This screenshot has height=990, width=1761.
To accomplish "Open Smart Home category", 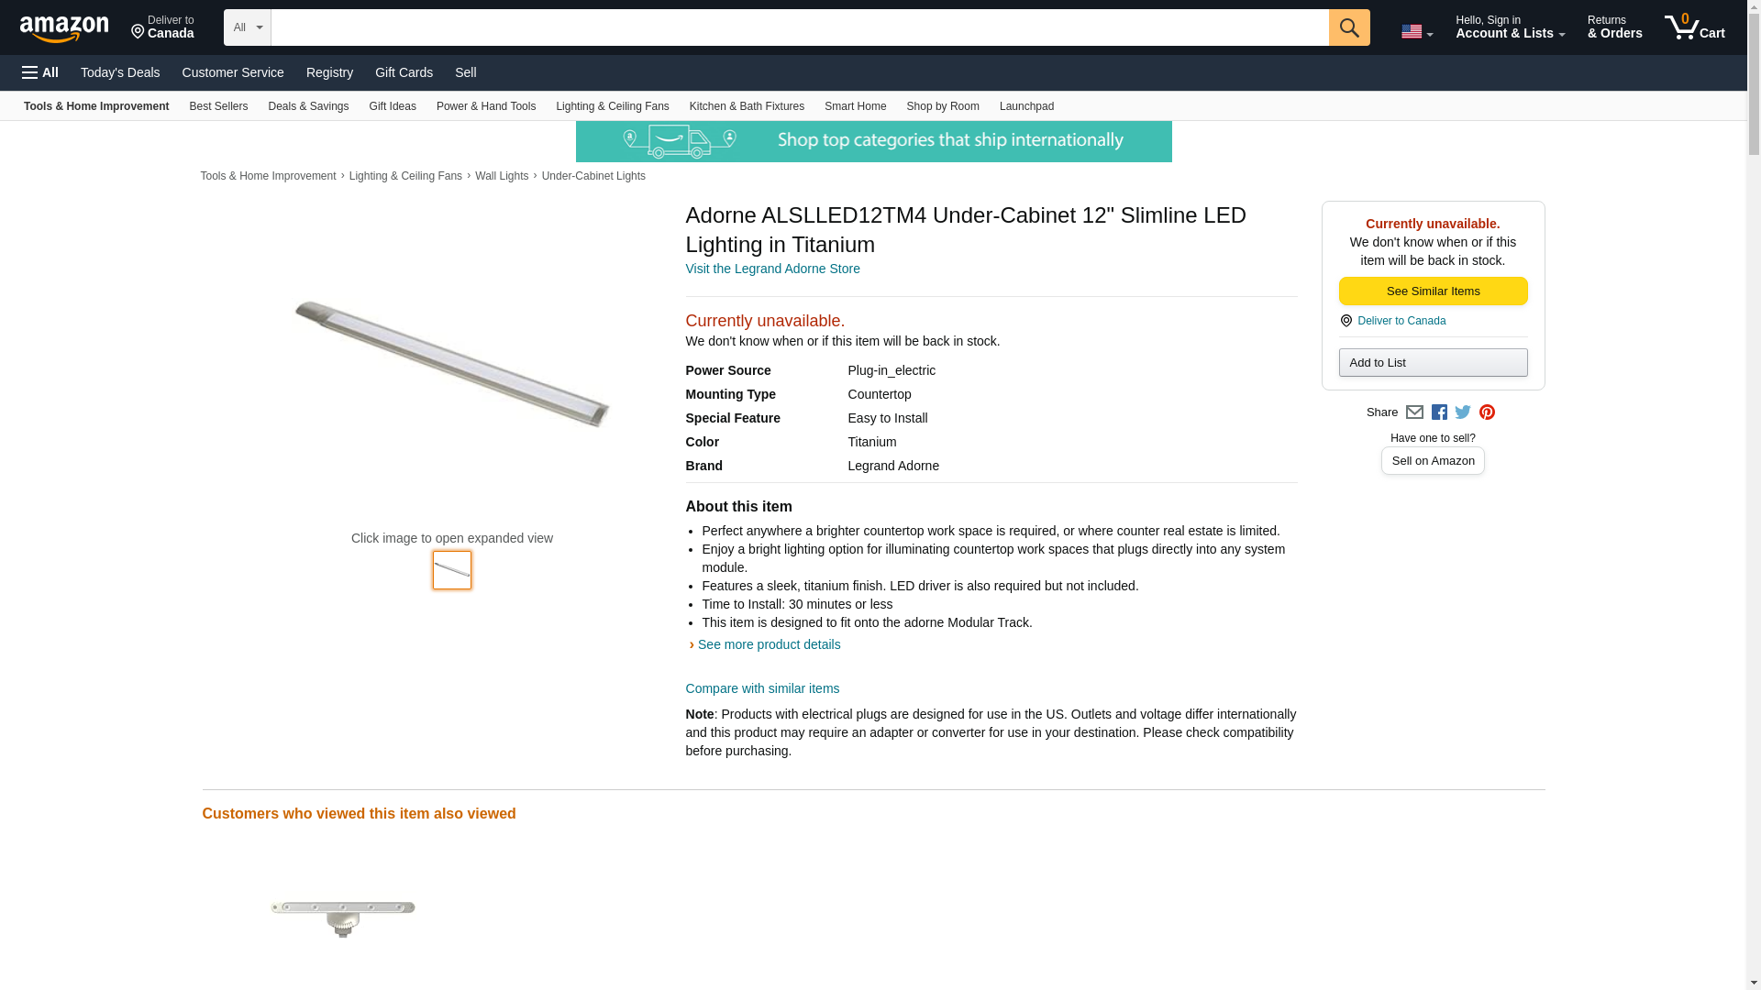I will (x=855, y=106).
